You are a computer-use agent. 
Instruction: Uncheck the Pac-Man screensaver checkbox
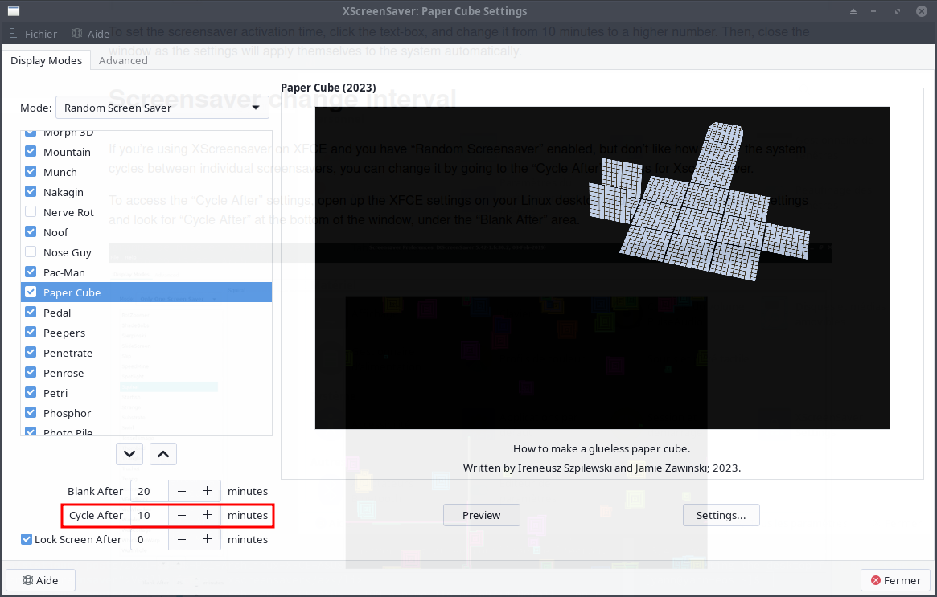31,272
